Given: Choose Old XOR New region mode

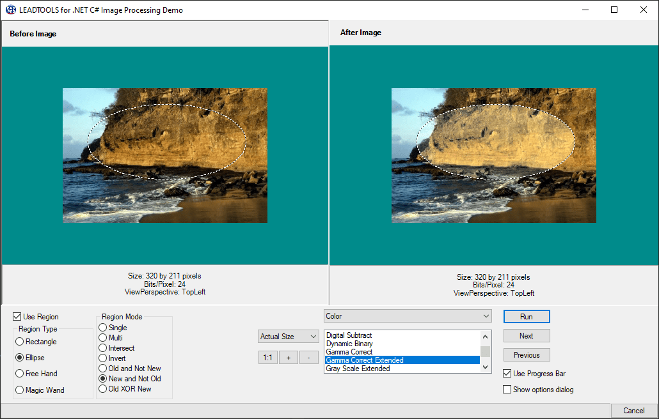Looking at the screenshot, I should coord(105,388).
